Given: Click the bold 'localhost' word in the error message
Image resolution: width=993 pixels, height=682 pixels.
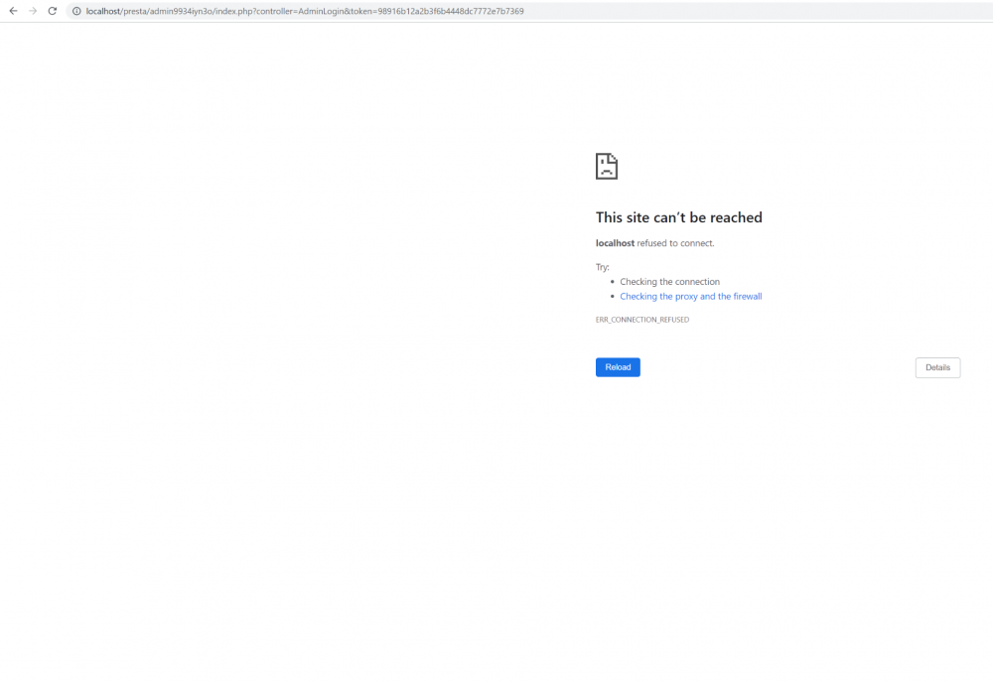Looking at the screenshot, I should (615, 242).
